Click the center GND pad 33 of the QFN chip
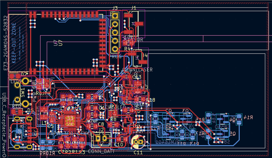Viewport: 272px width, 158px height. click(x=70, y=121)
